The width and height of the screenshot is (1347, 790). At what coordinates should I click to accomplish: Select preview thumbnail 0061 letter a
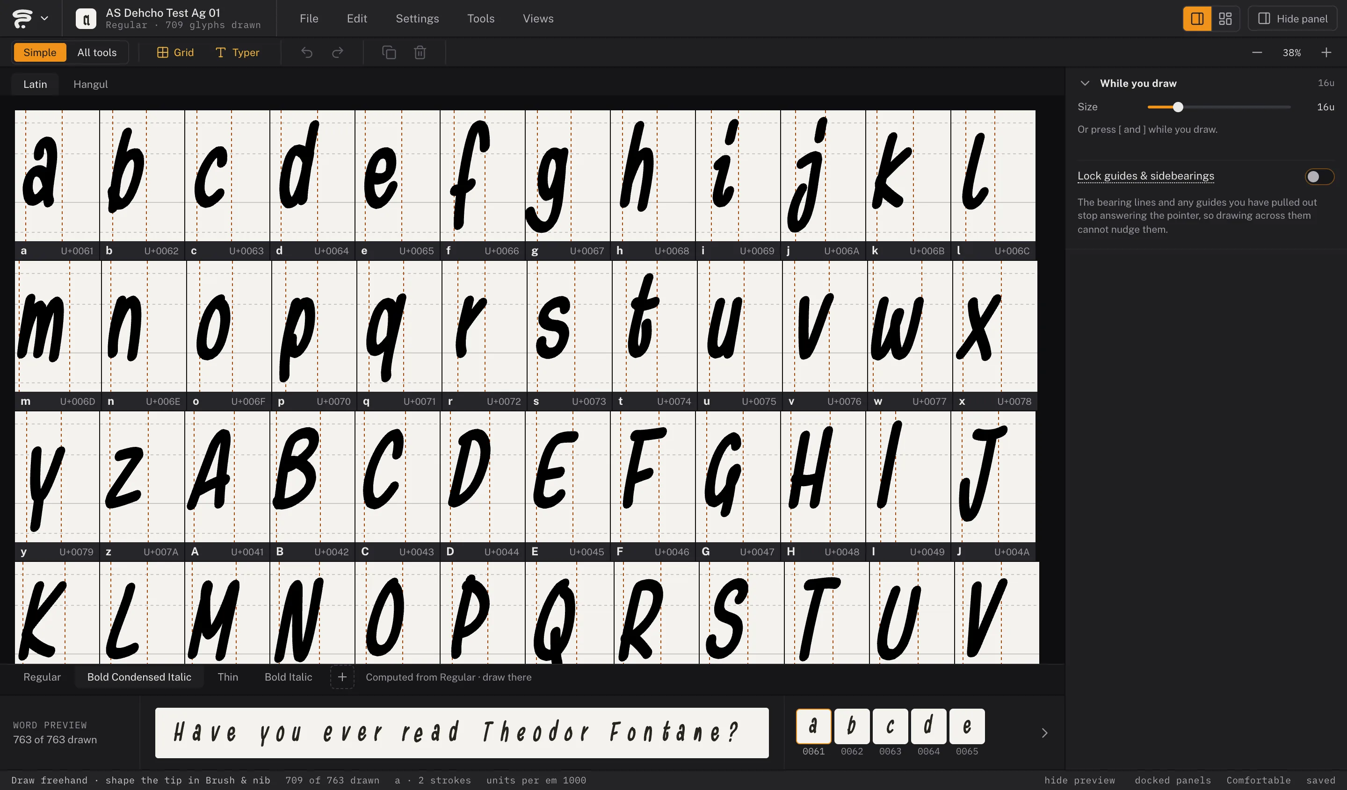coord(813,726)
